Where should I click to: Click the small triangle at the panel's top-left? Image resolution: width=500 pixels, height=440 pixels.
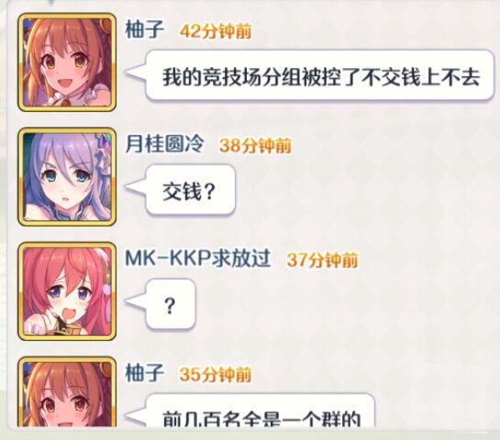point(50,2)
